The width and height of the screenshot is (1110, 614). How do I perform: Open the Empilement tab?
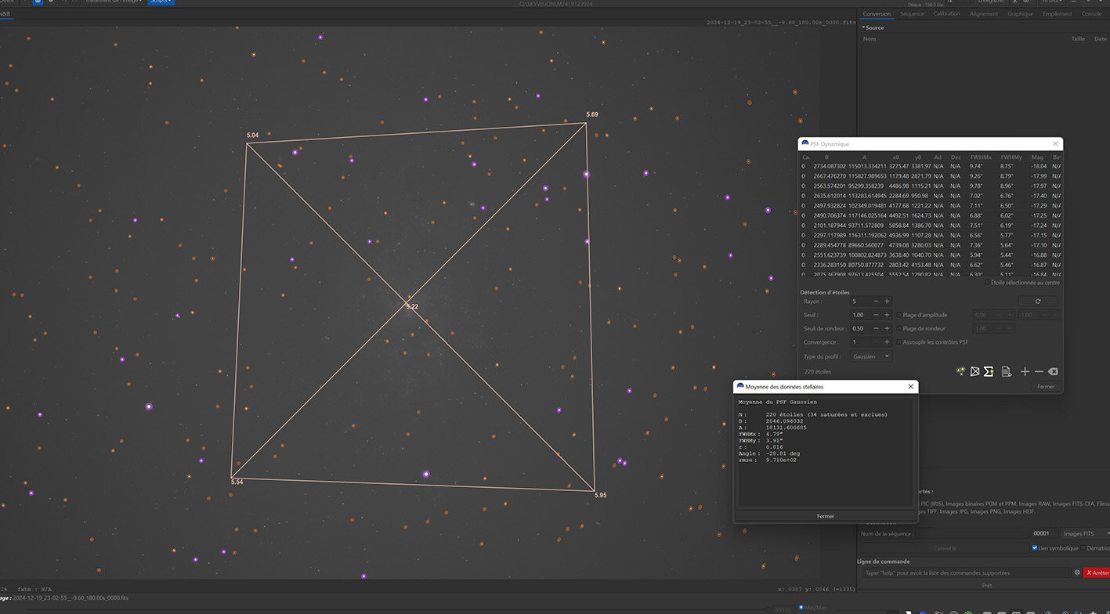click(x=1058, y=14)
